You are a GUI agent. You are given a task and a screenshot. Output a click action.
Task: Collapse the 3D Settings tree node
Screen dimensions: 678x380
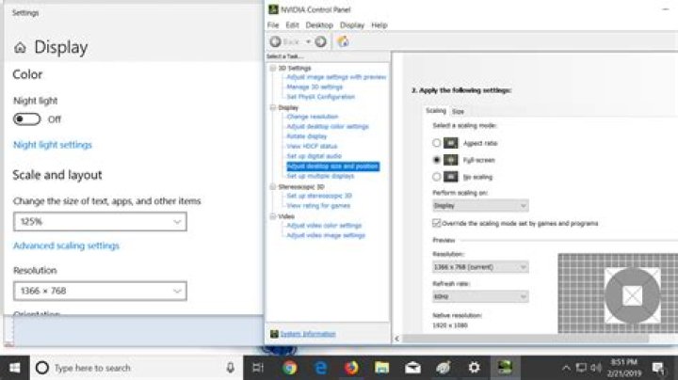click(273, 69)
